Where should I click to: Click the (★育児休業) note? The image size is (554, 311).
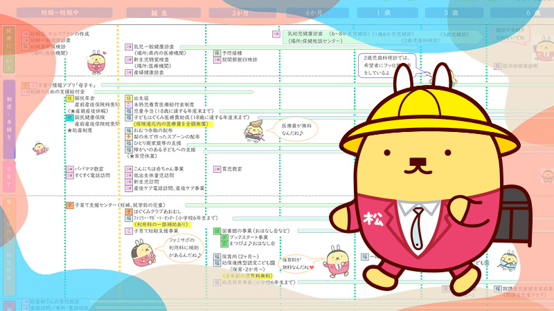pyautogui.click(x=142, y=156)
